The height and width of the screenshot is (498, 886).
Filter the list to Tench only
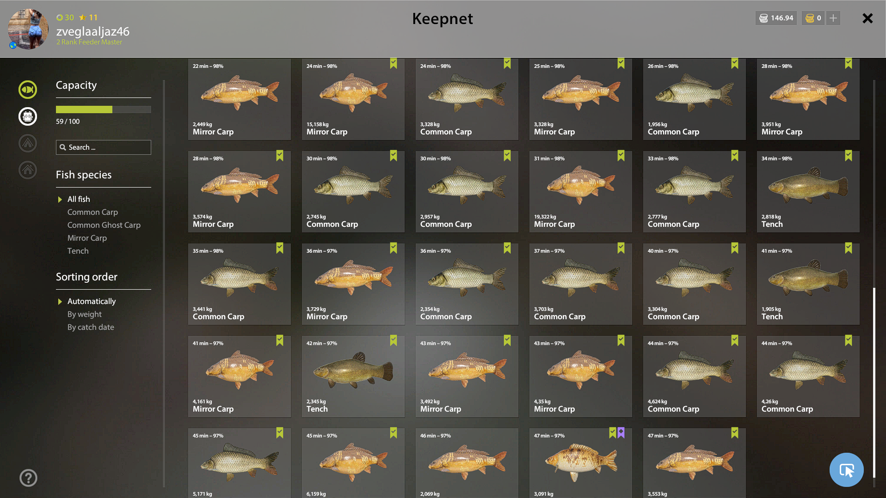[x=78, y=251]
